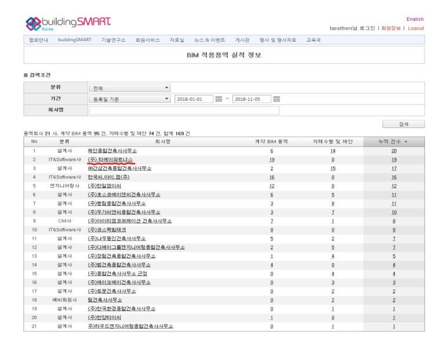Click contract count 19 for 티에이파트너스 row

[272, 160]
